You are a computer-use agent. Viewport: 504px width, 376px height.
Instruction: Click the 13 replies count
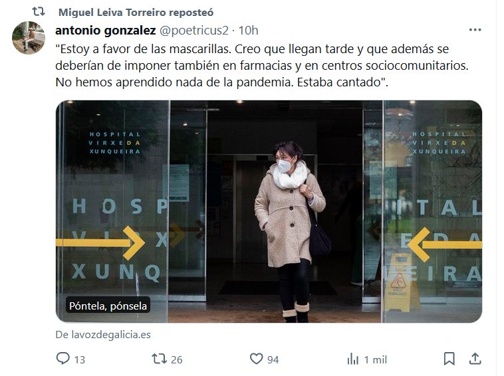click(80, 359)
